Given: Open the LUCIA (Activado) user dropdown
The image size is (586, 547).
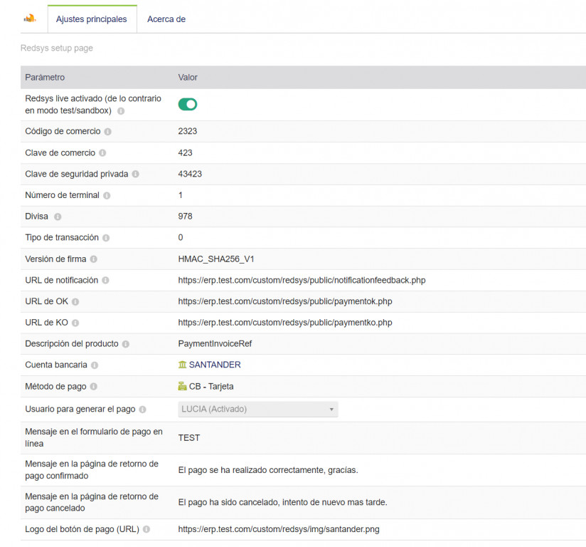Looking at the screenshot, I should pyautogui.click(x=257, y=409).
